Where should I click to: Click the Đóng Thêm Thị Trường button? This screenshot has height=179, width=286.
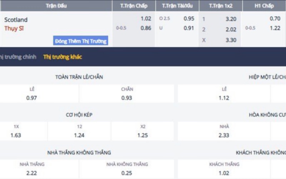pyautogui.click(x=81, y=41)
